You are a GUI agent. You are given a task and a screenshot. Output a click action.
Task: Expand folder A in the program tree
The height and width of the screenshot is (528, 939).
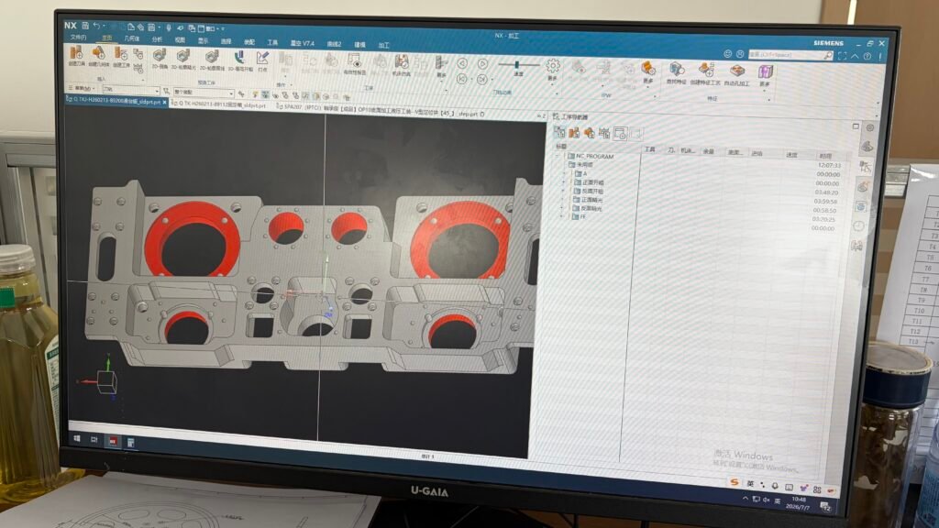(x=564, y=173)
